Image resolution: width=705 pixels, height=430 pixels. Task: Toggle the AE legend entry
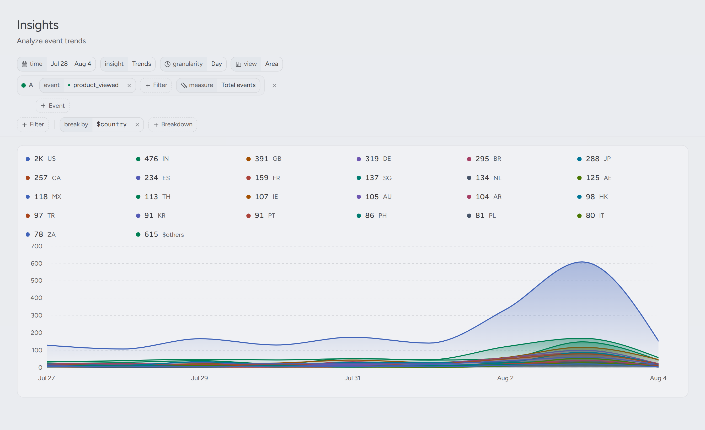[595, 178]
